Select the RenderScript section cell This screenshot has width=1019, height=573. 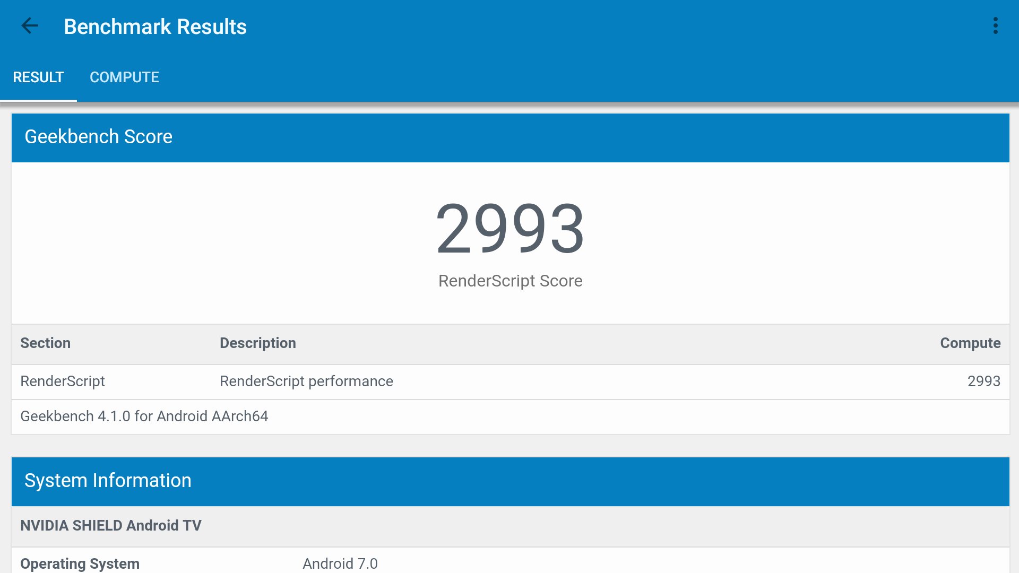pyautogui.click(x=63, y=381)
